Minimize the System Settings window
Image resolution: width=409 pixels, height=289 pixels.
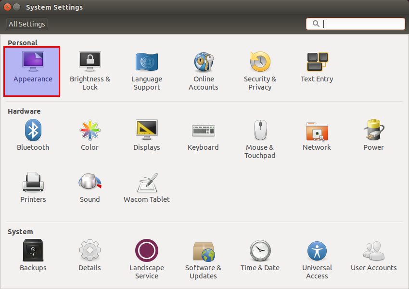pyautogui.click(x=17, y=7)
